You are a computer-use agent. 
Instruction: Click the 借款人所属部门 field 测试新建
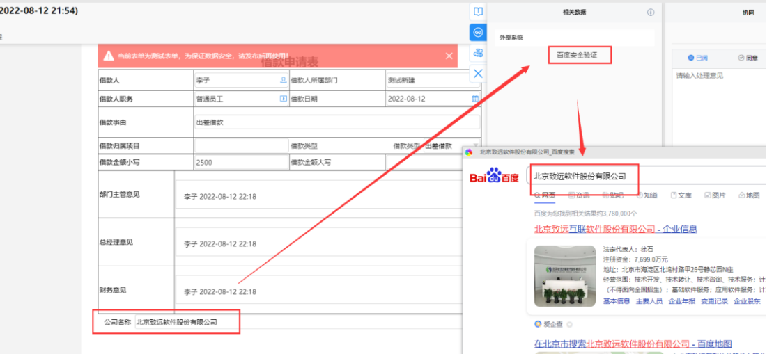coord(433,80)
